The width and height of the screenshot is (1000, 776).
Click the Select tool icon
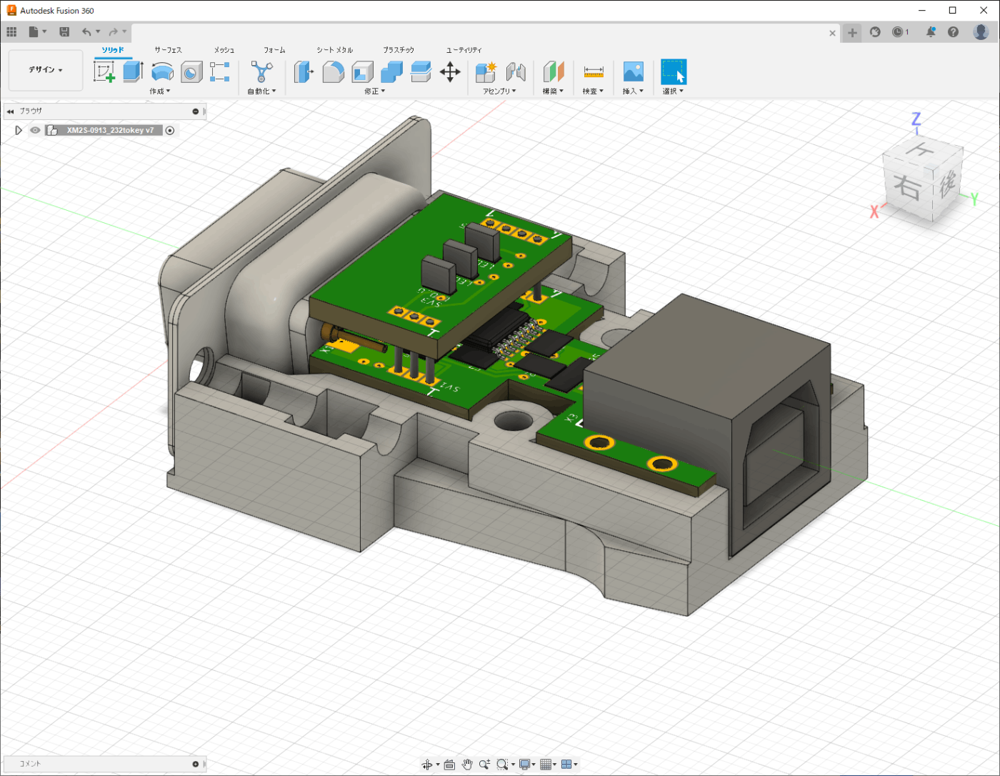(x=674, y=71)
